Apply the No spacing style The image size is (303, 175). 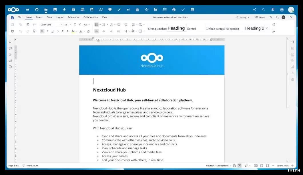tap(232, 29)
